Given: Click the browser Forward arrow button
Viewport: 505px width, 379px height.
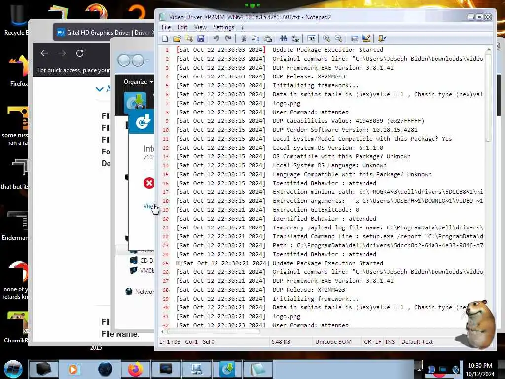Looking at the screenshot, I should tap(62, 53).
